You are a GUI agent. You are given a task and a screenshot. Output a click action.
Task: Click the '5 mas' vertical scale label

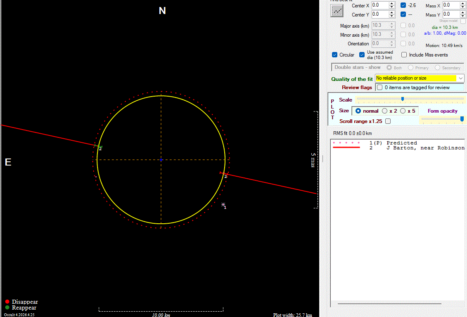click(313, 160)
